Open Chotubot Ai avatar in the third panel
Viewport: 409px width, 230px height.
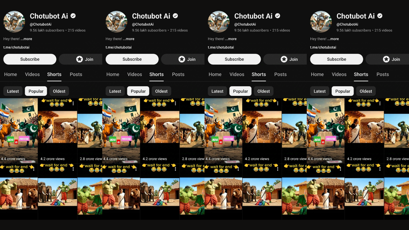219,22
